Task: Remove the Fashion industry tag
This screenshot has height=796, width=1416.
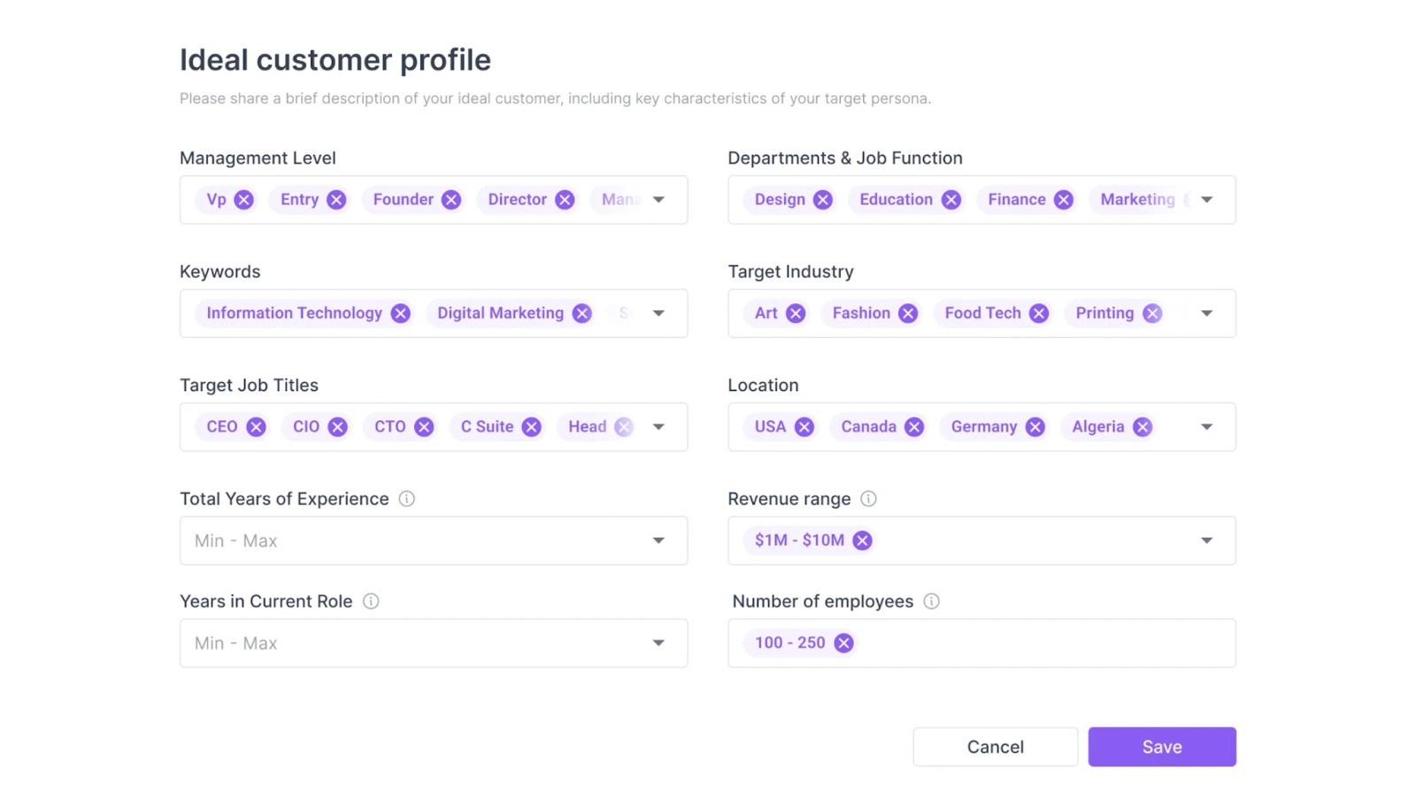Action: pyautogui.click(x=908, y=312)
